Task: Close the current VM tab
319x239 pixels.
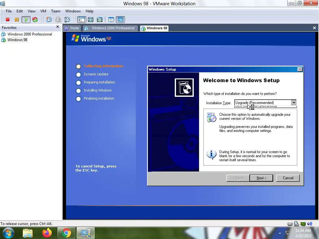Action: click(314, 28)
